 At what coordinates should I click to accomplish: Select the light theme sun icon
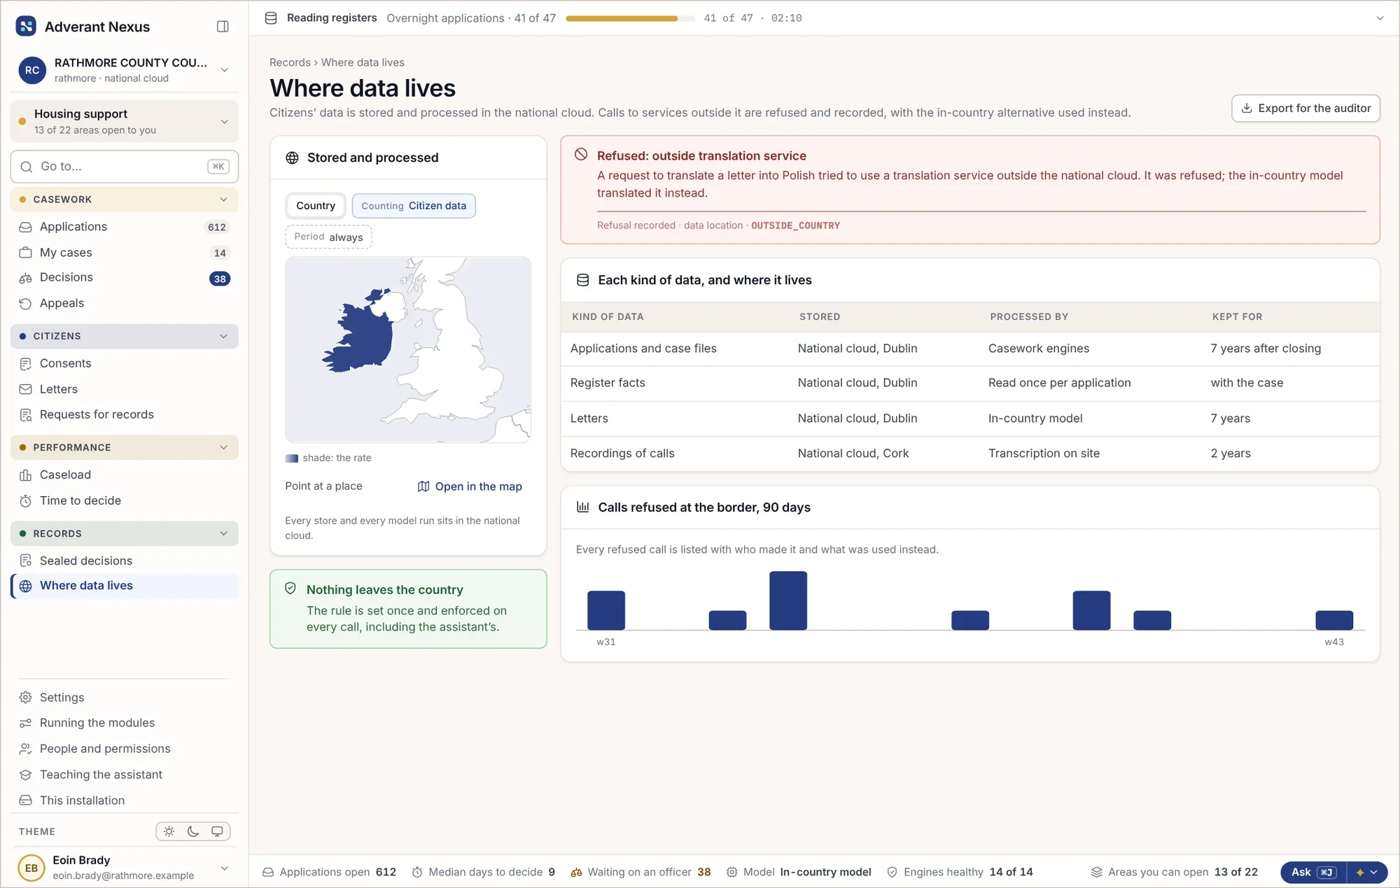pos(169,831)
